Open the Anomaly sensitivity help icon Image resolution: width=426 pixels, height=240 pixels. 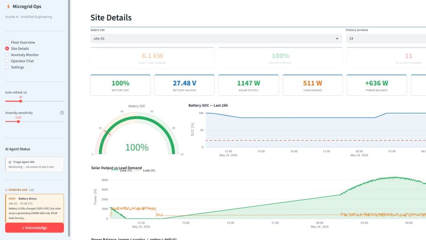[x=62, y=113]
